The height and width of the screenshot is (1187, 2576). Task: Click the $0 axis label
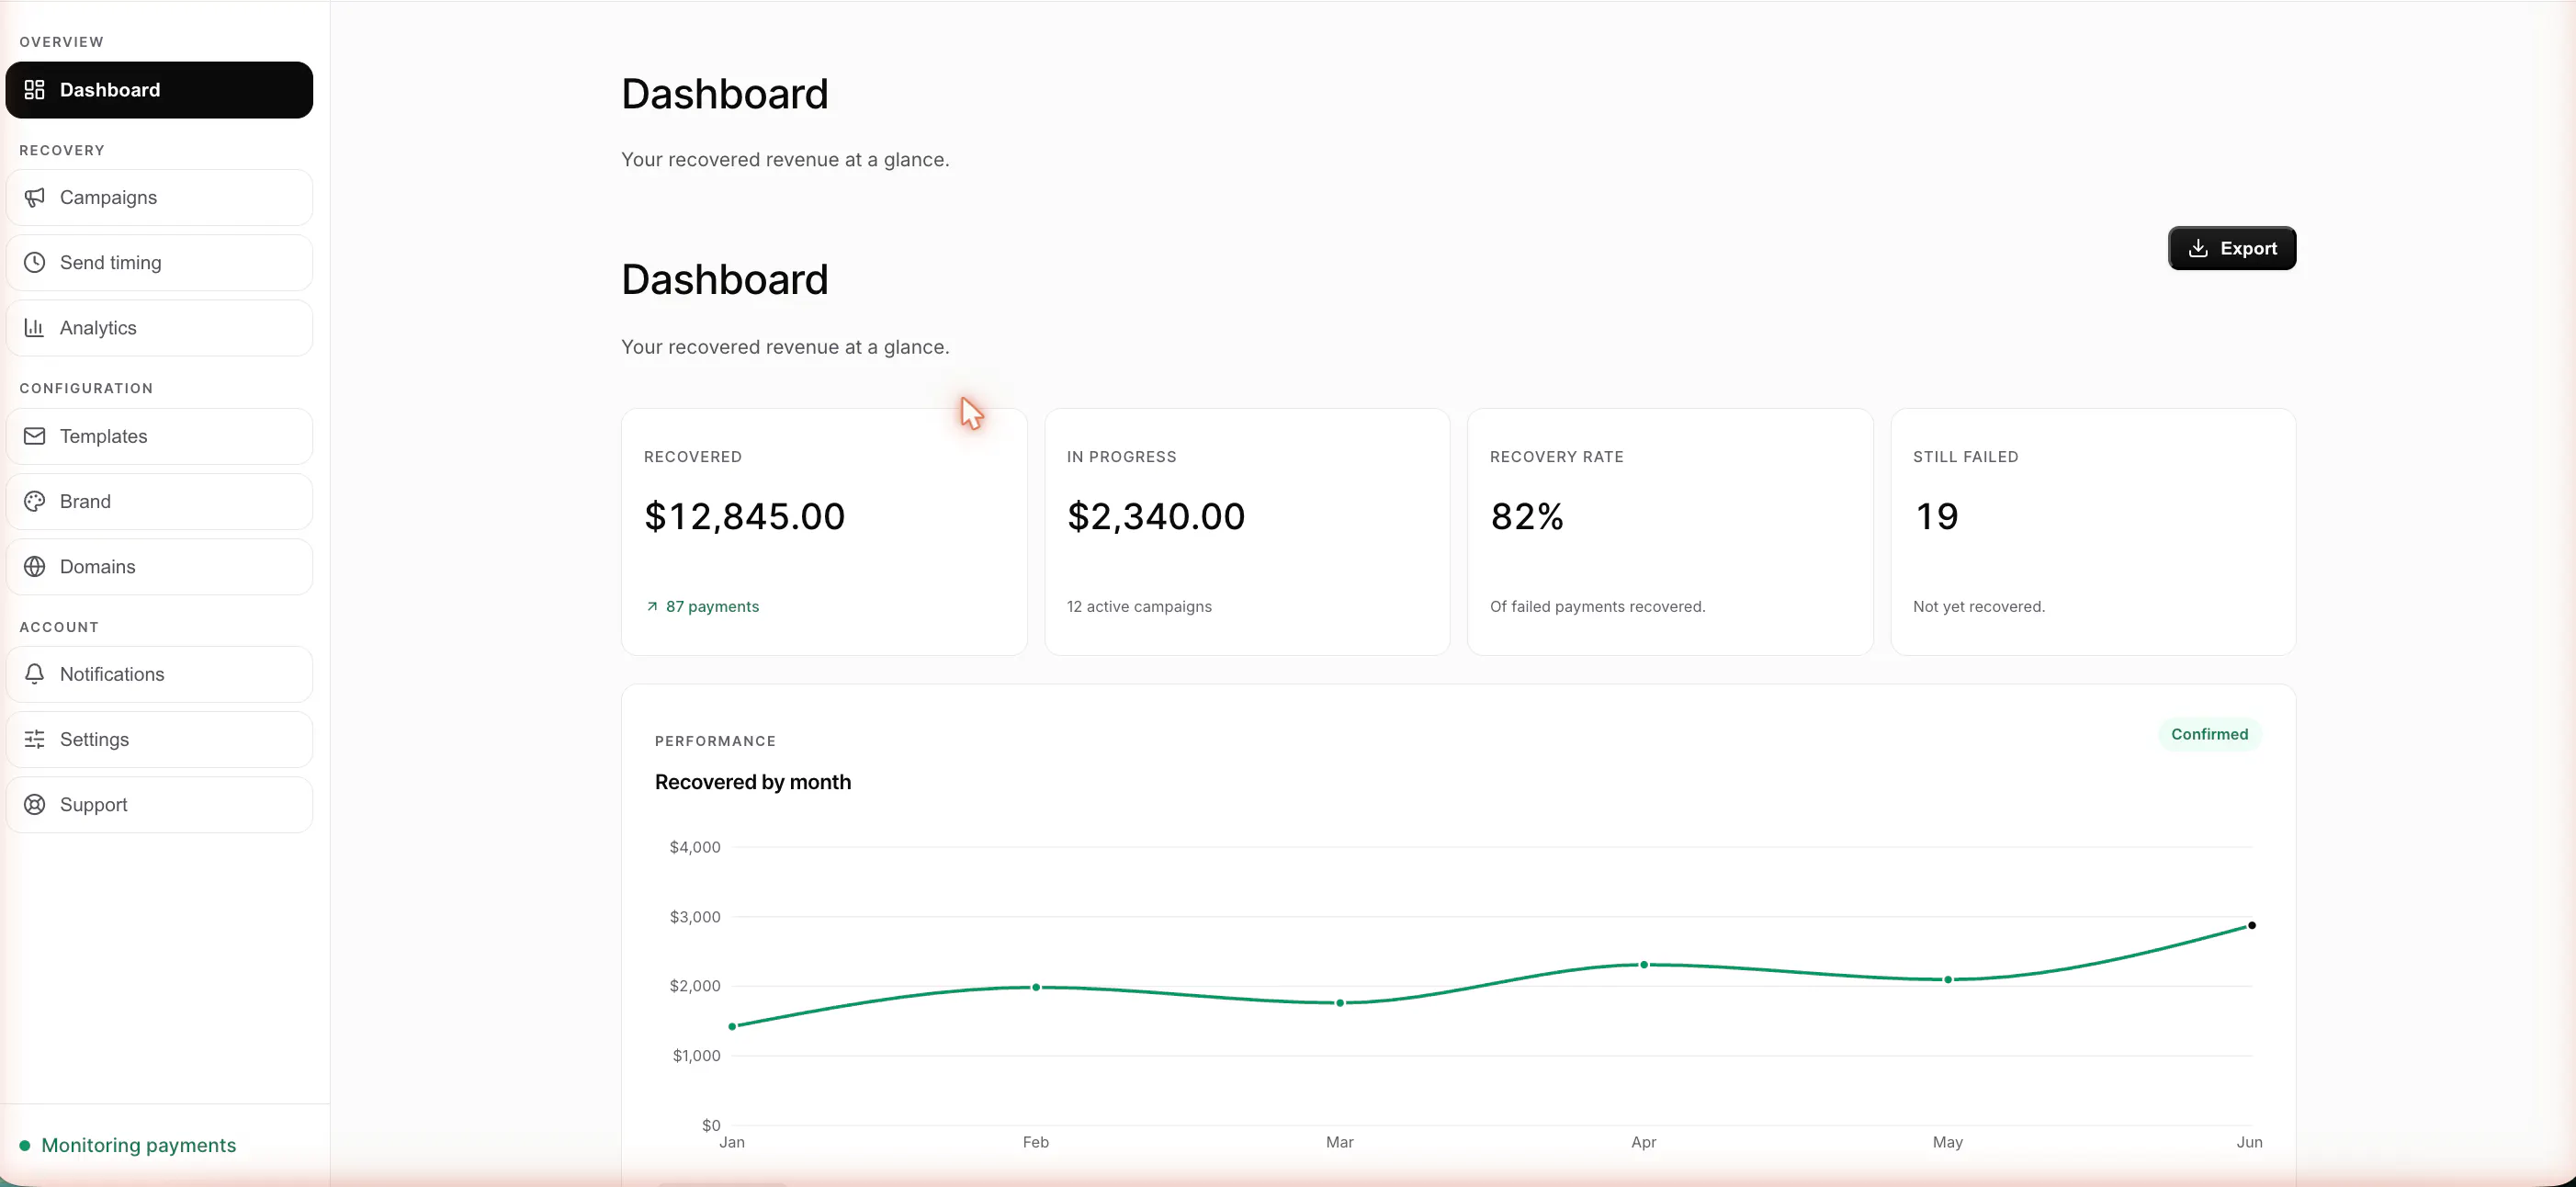click(x=711, y=1125)
